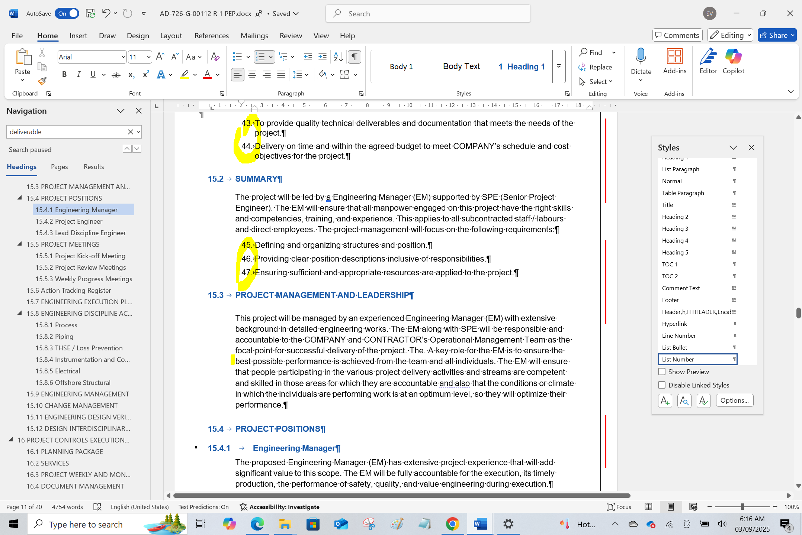Screen dimensions: 802x535
Task: Toggle bold formatting
Action: pos(64,75)
